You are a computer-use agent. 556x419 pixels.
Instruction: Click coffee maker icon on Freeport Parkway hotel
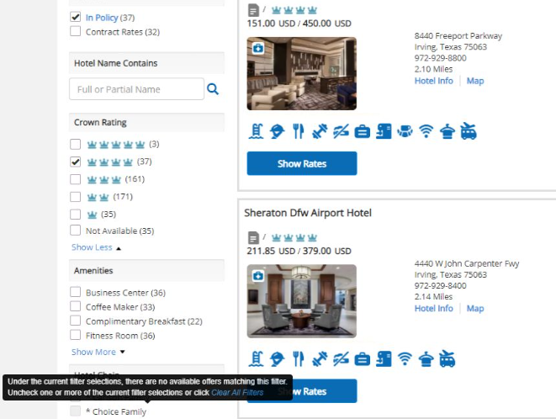[384, 131]
